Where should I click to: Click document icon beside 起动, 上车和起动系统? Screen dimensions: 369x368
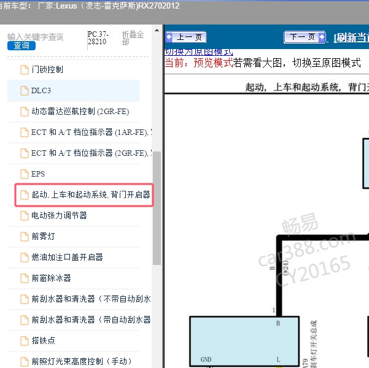(24, 195)
